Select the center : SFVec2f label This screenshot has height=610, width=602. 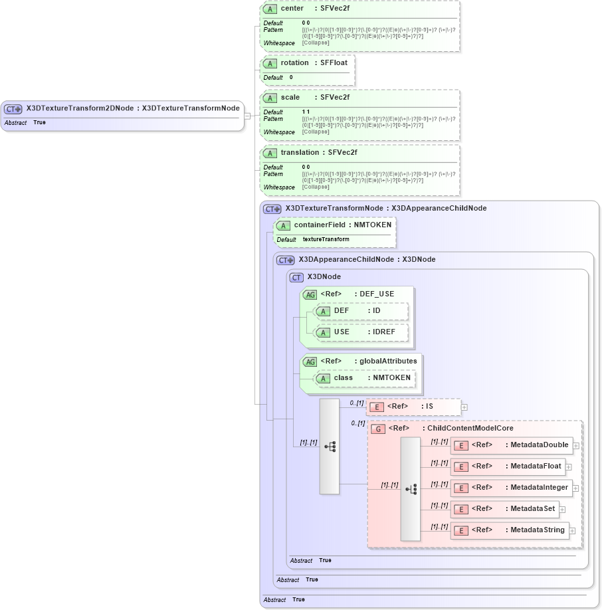coord(316,8)
